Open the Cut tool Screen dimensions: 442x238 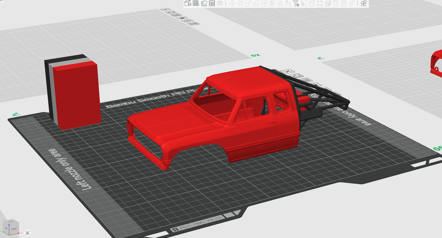click(x=264, y=3)
